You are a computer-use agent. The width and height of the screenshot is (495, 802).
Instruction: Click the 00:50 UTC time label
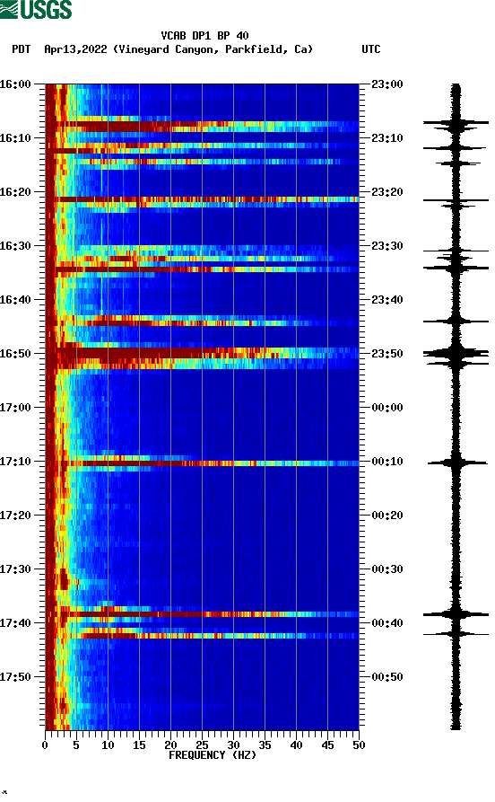click(x=387, y=676)
